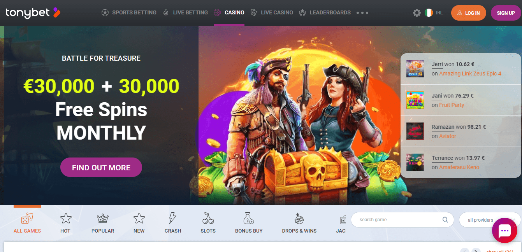This screenshot has width=522, height=252.
Task: Select the All Games tab
Action: 27,223
